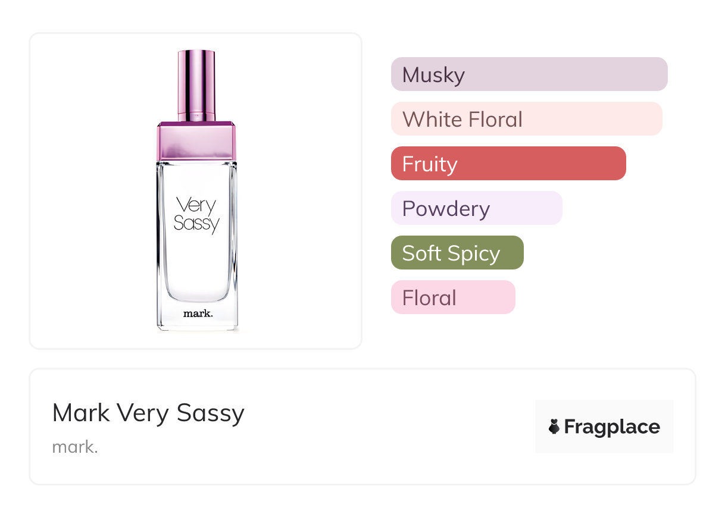Click the "mark." brand name under the title
The image size is (725, 514).
pyautogui.click(x=75, y=447)
